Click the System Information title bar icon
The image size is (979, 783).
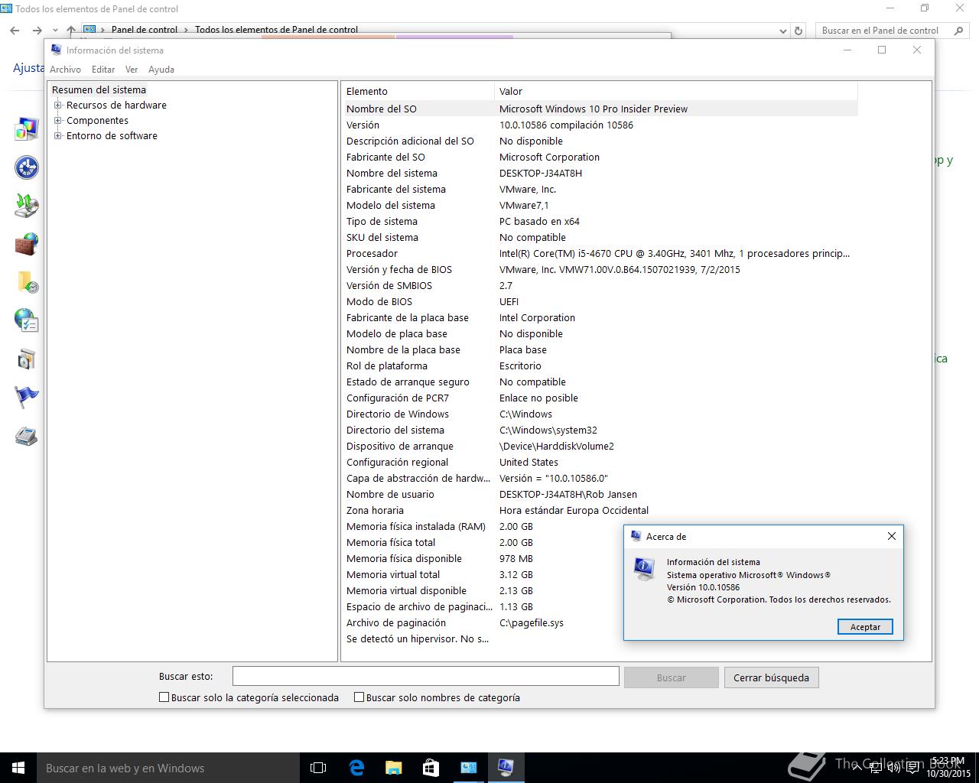click(56, 50)
